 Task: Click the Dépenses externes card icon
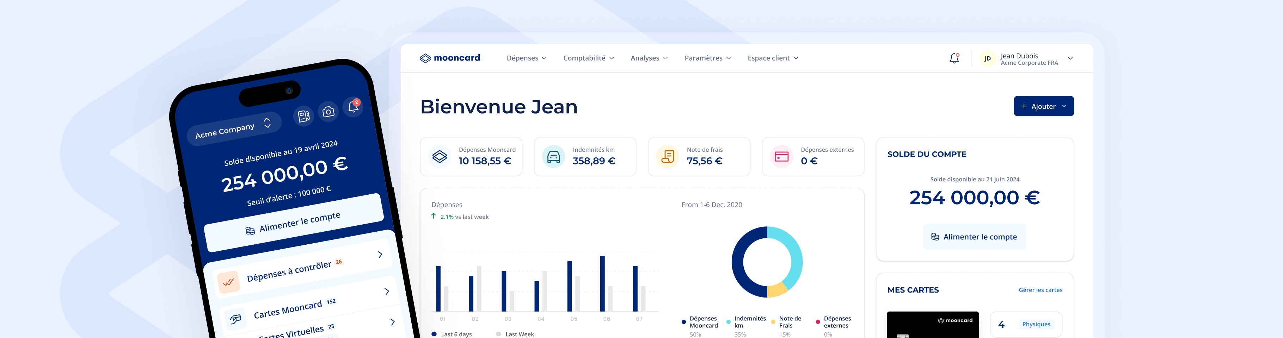click(781, 157)
